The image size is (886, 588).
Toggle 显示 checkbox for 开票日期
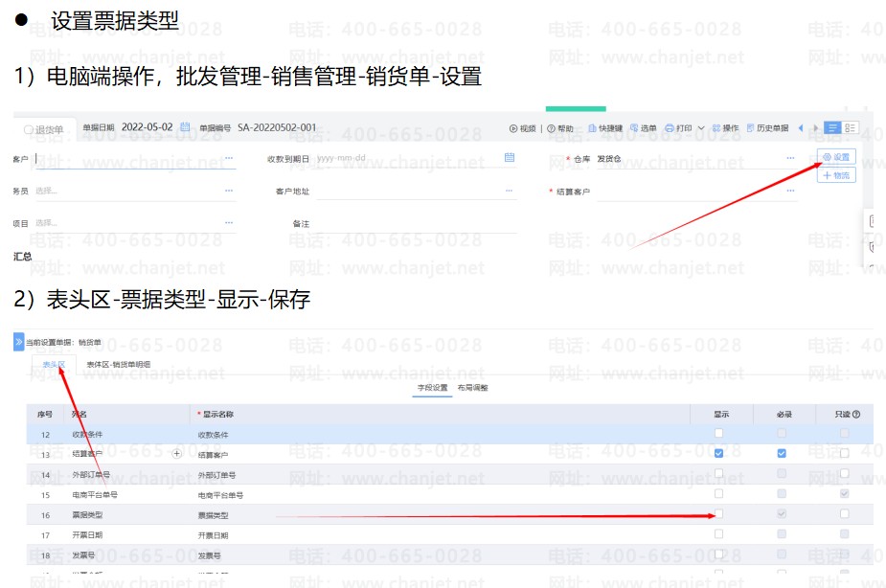click(x=718, y=533)
